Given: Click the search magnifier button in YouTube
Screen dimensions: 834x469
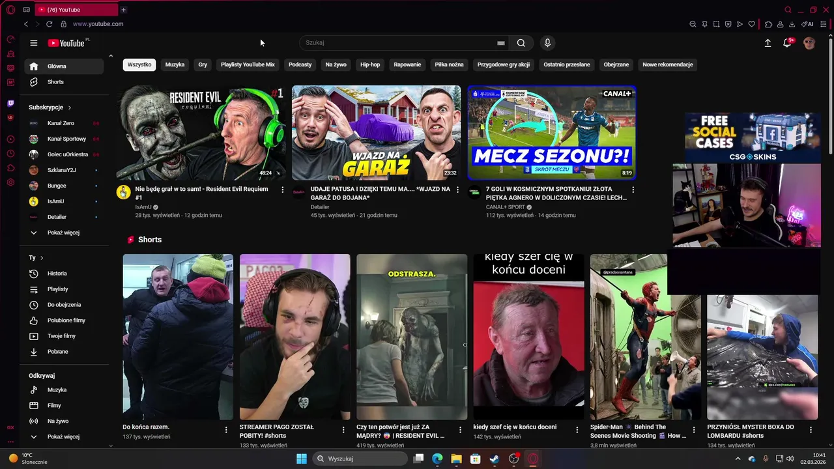Looking at the screenshot, I should pos(521,43).
